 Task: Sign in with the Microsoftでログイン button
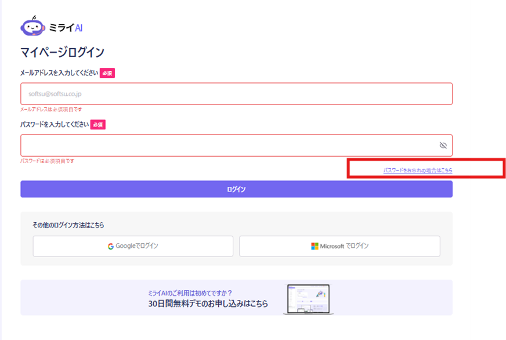click(x=339, y=246)
